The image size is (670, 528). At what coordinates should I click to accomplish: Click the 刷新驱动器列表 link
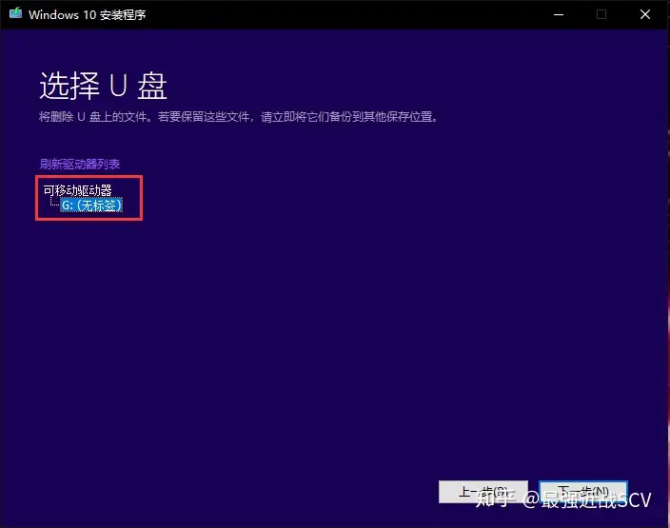tap(80, 164)
